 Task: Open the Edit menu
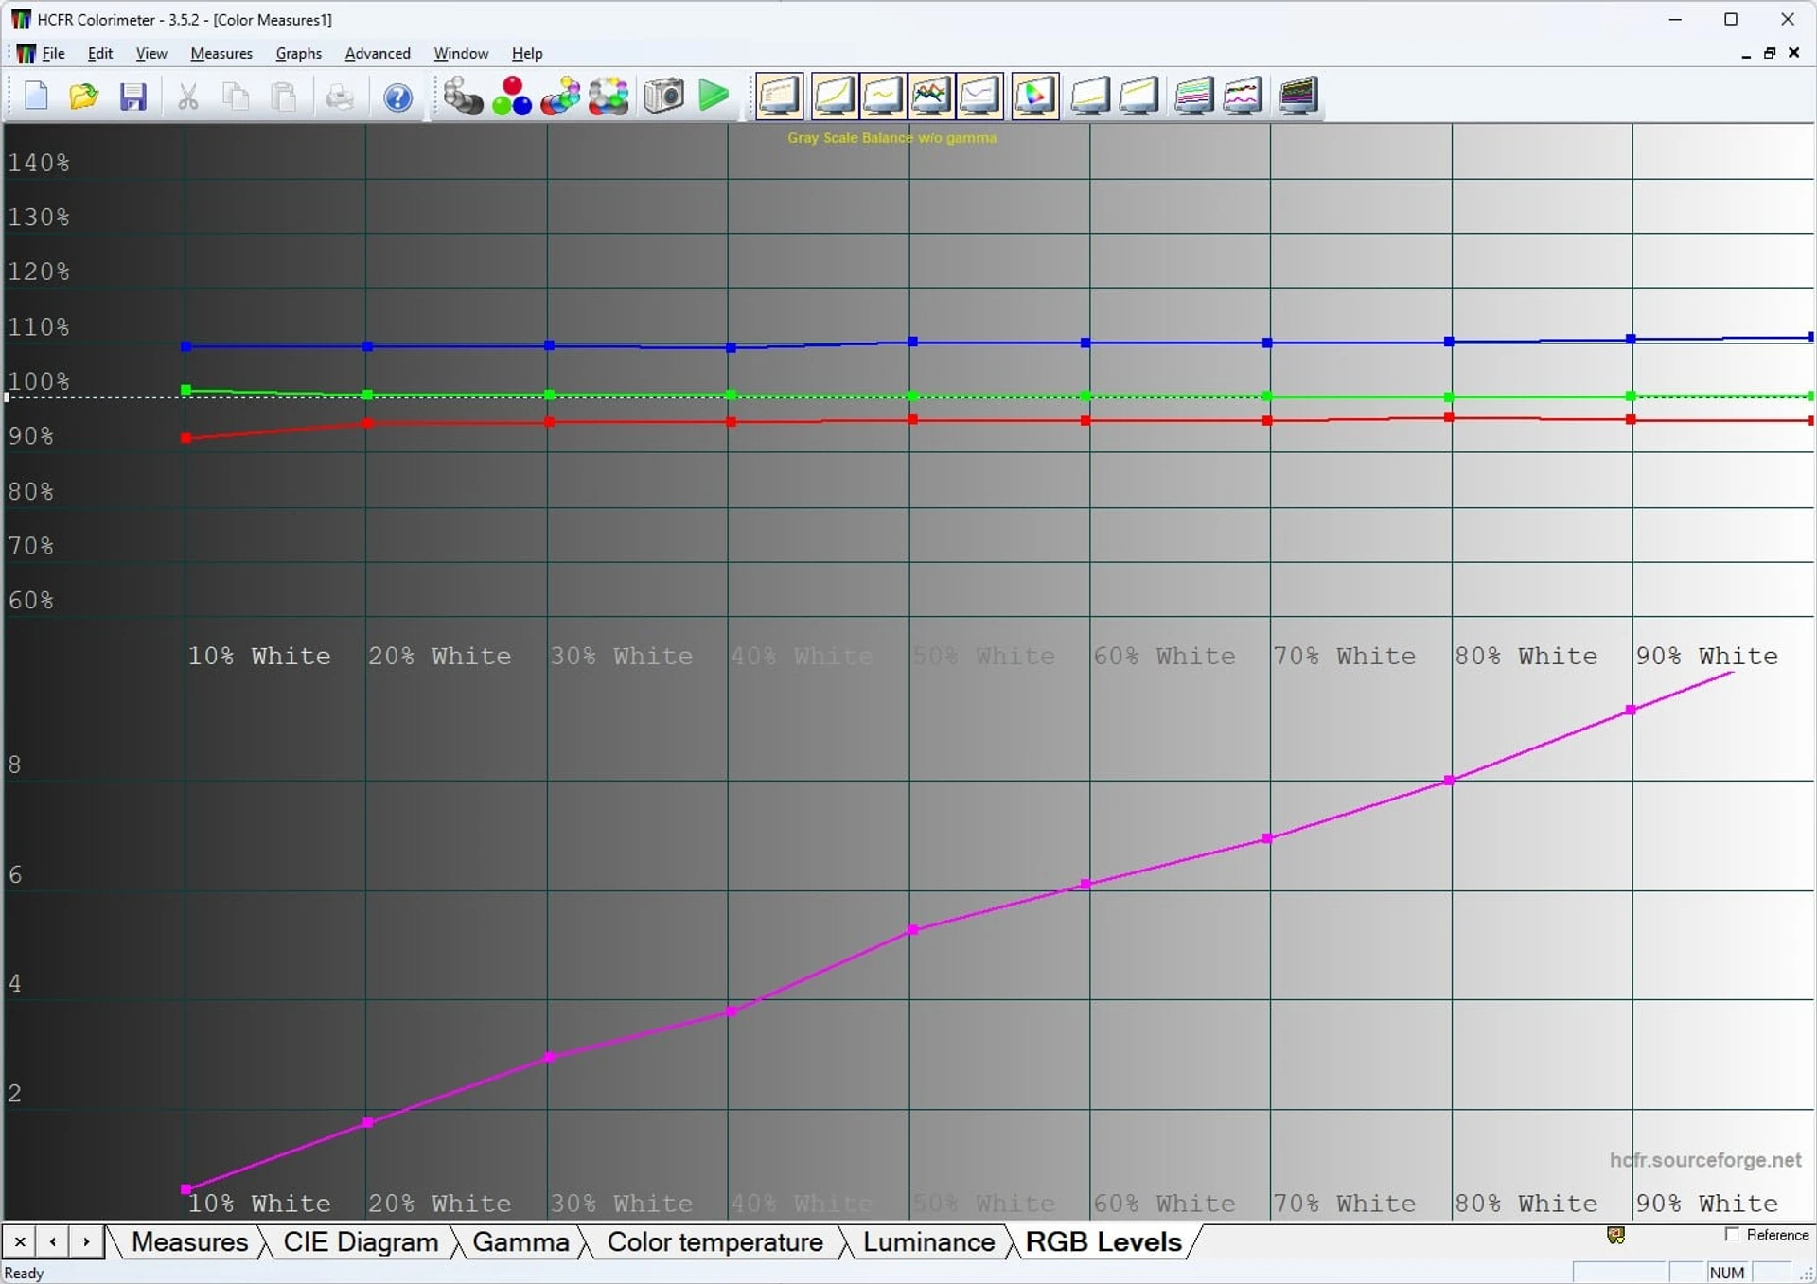tap(99, 53)
